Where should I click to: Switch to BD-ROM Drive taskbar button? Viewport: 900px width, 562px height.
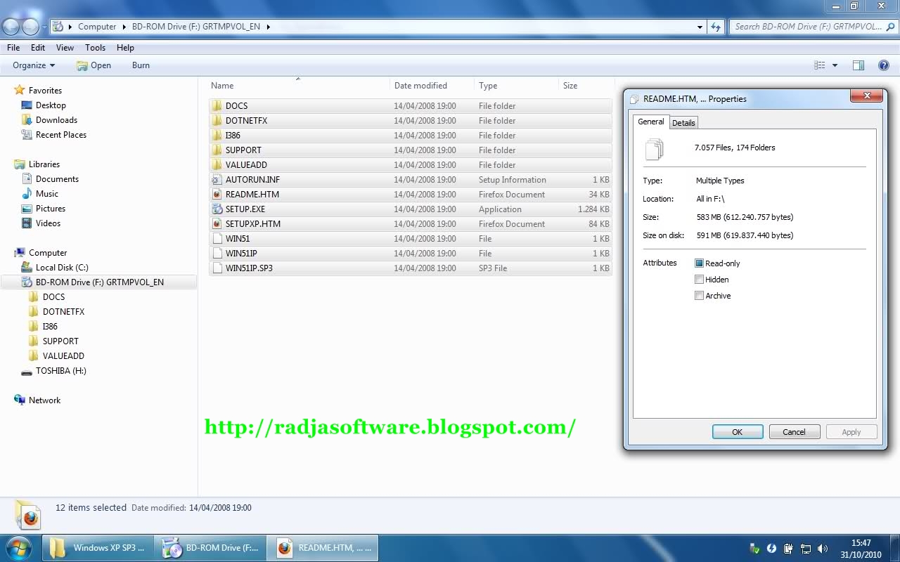[x=211, y=548]
